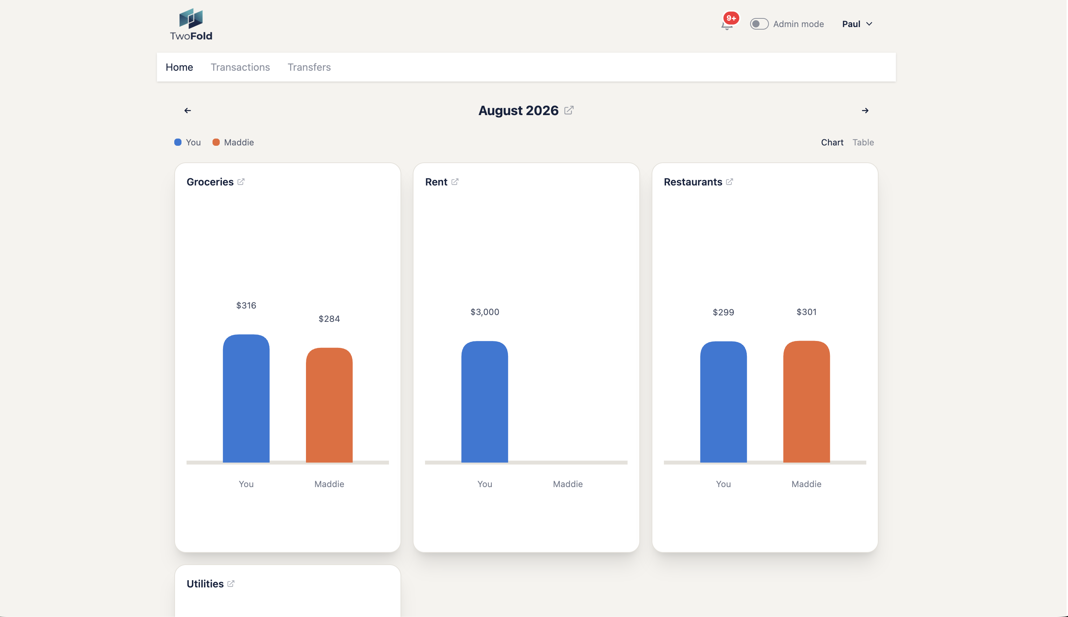
Task: Go to previous month arrow
Action: (188, 111)
